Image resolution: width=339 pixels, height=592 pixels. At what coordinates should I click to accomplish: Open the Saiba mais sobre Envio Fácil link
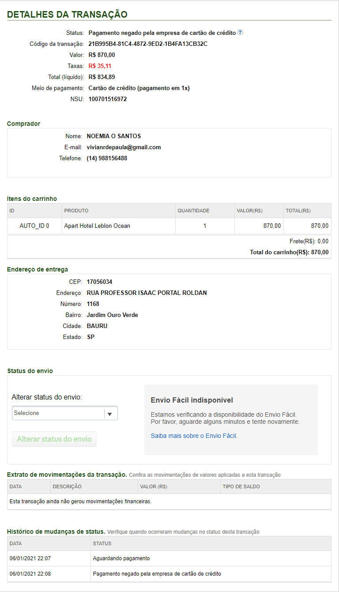194,436
